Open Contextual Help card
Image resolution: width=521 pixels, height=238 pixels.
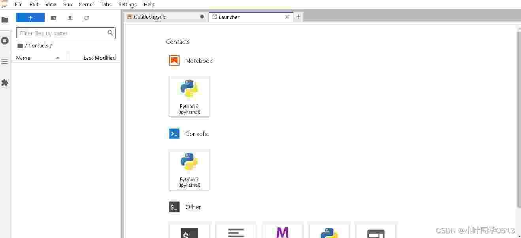point(376,231)
